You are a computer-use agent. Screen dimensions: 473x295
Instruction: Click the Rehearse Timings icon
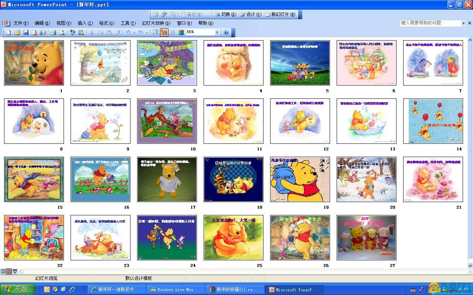point(164,14)
